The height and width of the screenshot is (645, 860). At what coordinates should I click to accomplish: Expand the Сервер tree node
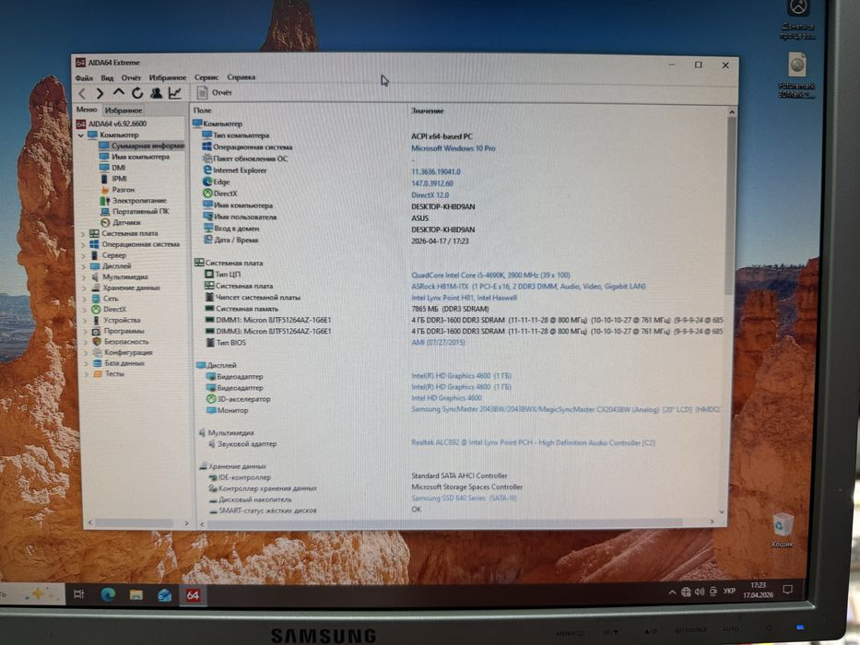click(x=83, y=255)
